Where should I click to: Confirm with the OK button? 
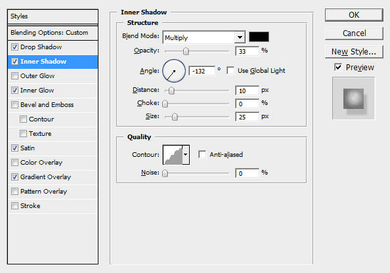click(354, 15)
